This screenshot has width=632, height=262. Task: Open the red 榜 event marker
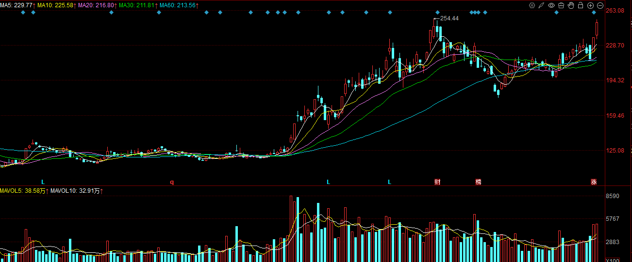click(x=479, y=182)
